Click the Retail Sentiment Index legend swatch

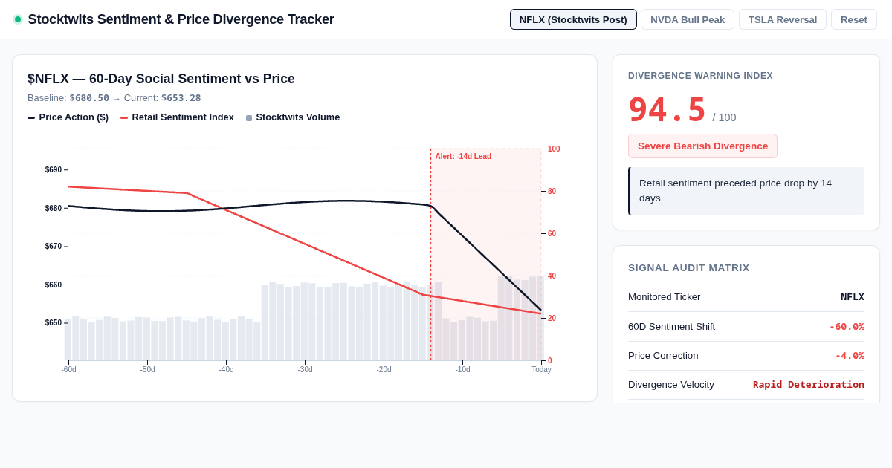click(124, 117)
